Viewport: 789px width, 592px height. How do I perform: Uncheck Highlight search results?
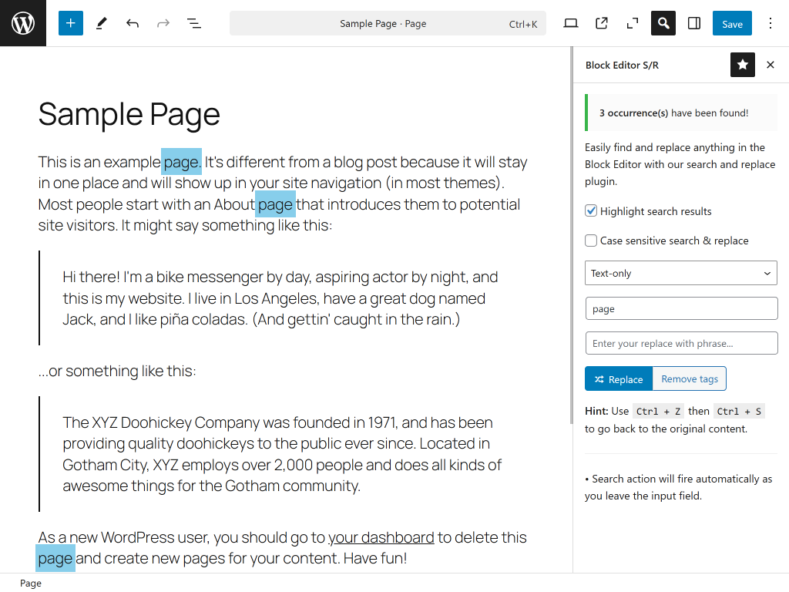(x=591, y=211)
